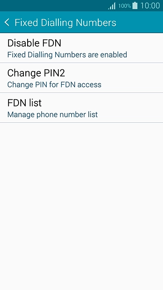Tap the signal strength icon
Screen dimensions: 163x290
click(x=112, y=6)
